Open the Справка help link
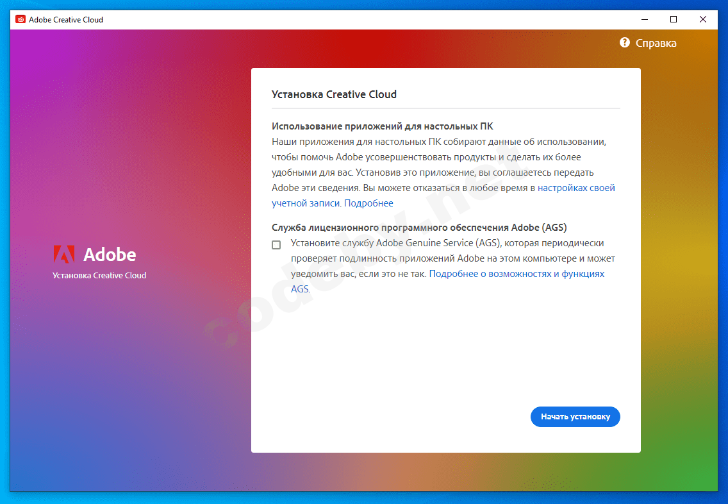Image resolution: width=728 pixels, height=504 pixels. [x=656, y=43]
